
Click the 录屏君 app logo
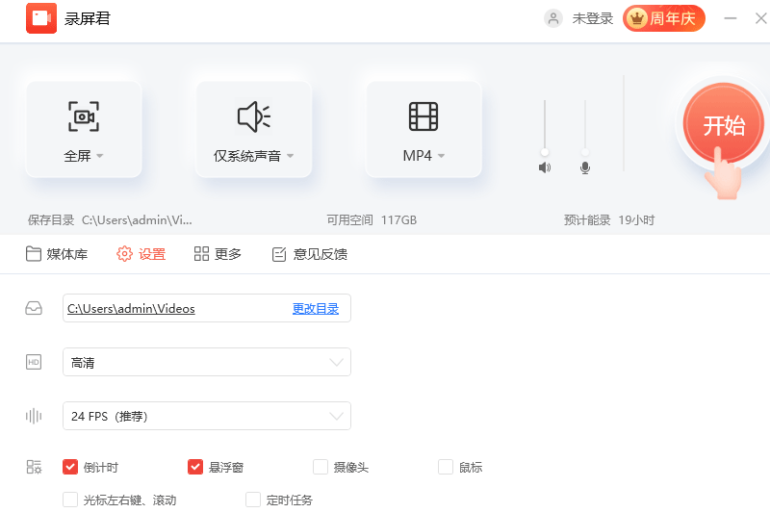(x=41, y=18)
